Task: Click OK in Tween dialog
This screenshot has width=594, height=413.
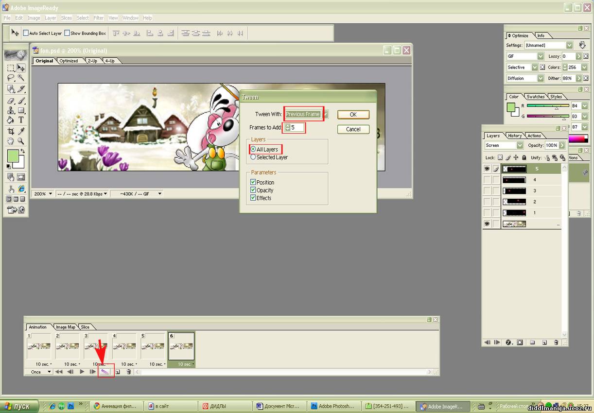Action: tap(353, 115)
